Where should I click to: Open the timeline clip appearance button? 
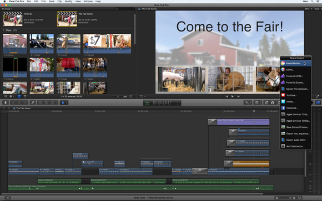click(x=300, y=198)
